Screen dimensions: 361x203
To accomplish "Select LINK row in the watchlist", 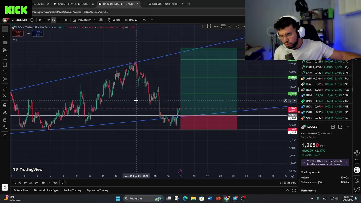I will 325,95.
